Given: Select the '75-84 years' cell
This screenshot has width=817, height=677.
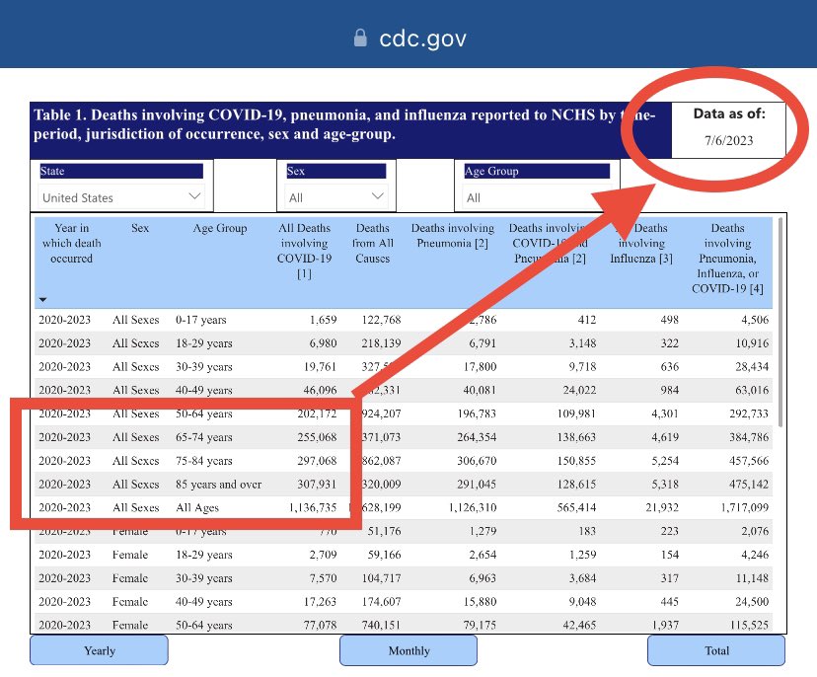Looking at the screenshot, I should (x=203, y=461).
